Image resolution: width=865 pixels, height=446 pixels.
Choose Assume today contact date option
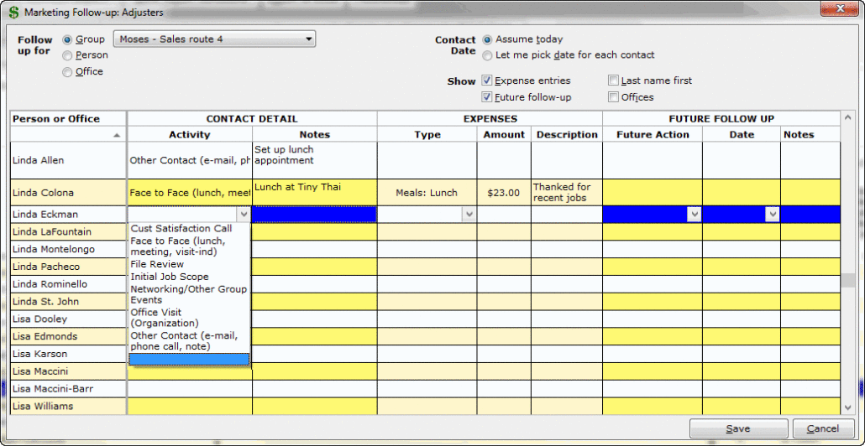coord(487,39)
